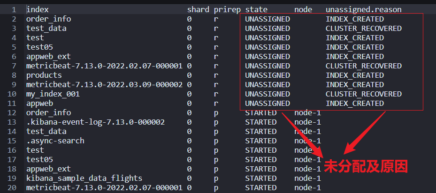Screen dimensions: 436x193
Task: Click CLUSTER_RECOVERED on the test_data row
Action: click(x=364, y=28)
